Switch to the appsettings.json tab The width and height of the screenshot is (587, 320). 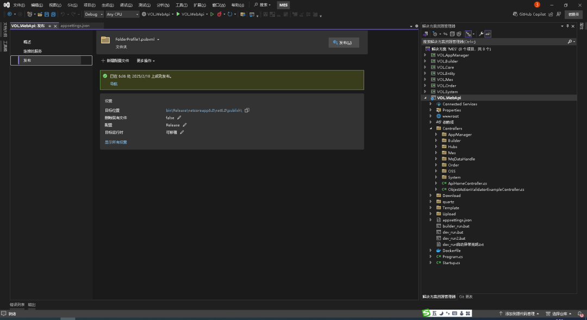point(75,25)
